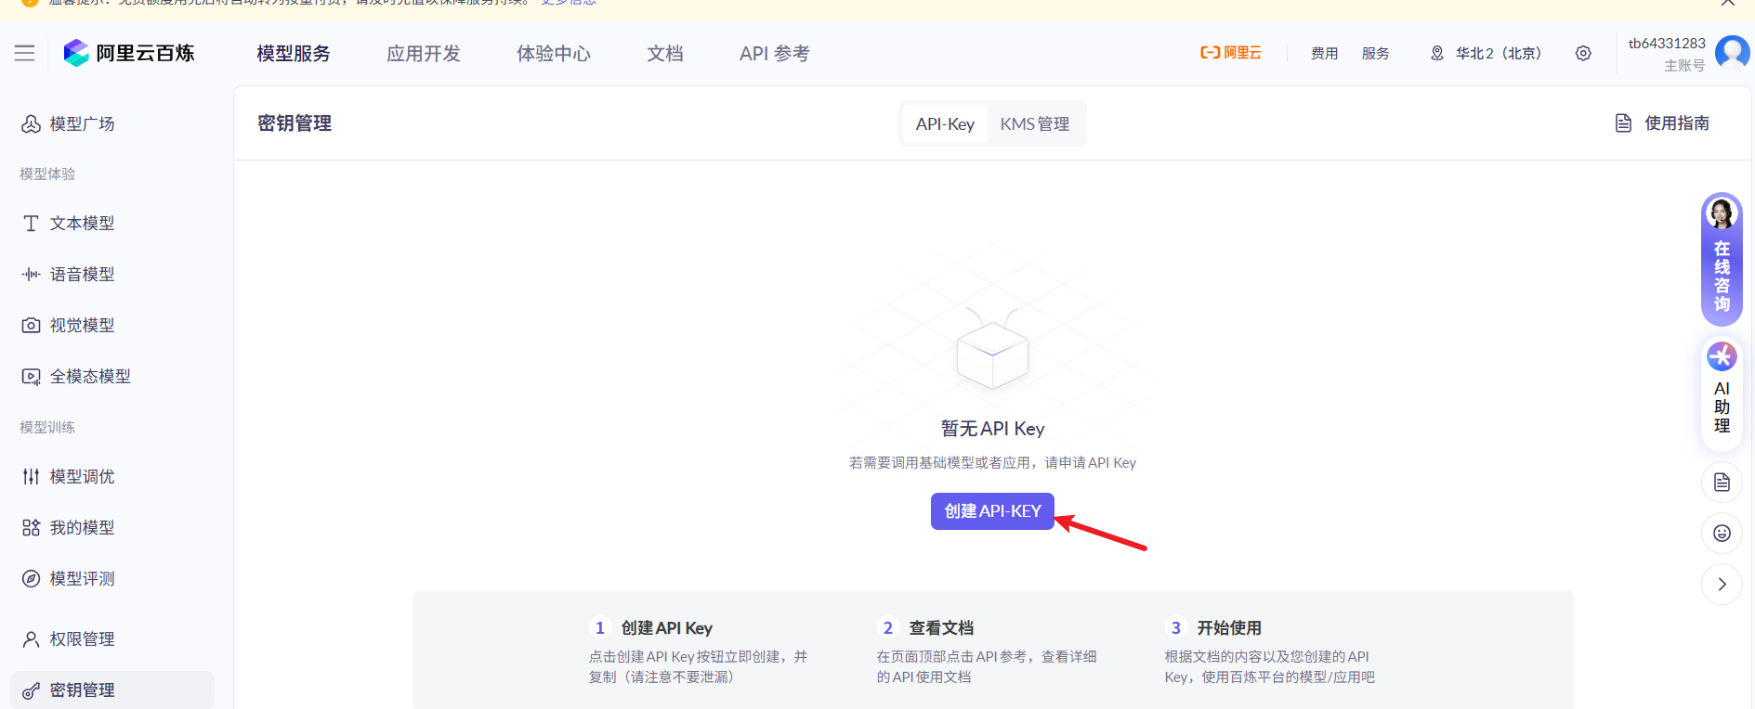
Task: Click the 创建 API-KEY button
Action: 992,511
